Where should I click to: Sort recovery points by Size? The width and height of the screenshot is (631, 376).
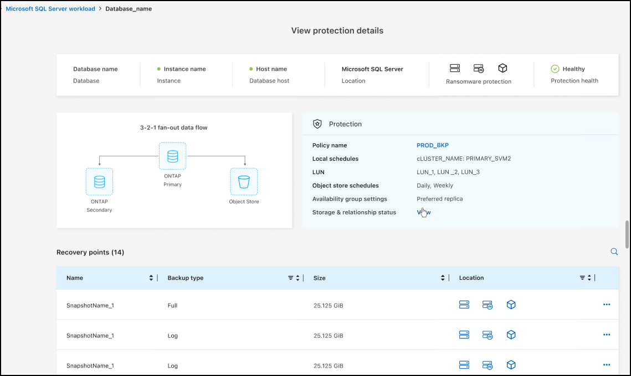[x=442, y=278]
